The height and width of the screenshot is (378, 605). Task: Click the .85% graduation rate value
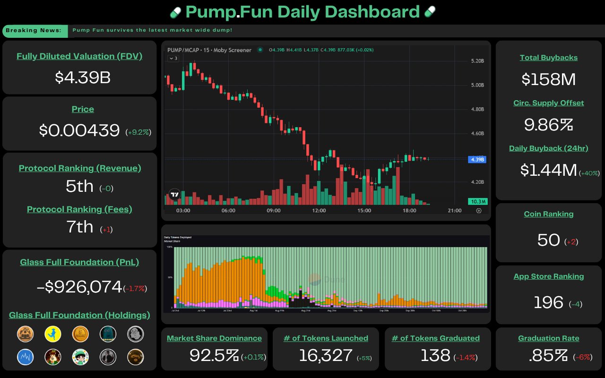click(x=549, y=355)
